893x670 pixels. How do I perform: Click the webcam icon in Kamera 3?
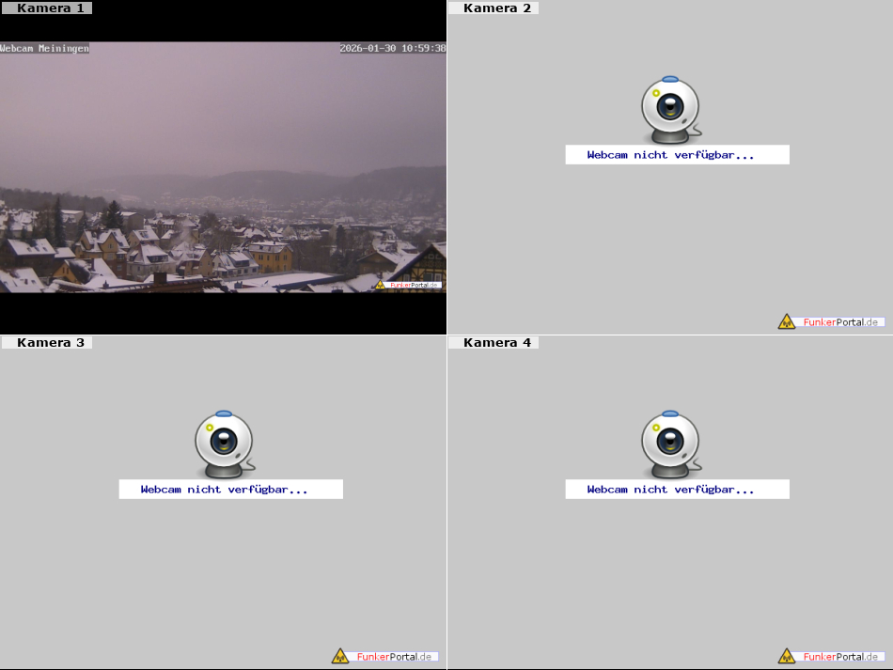(x=224, y=444)
